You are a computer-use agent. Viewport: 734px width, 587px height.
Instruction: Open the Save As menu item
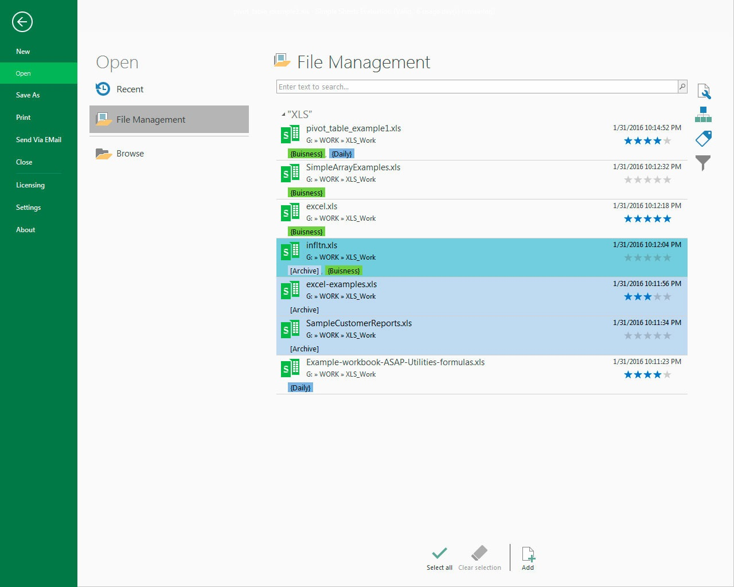[x=28, y=95]
